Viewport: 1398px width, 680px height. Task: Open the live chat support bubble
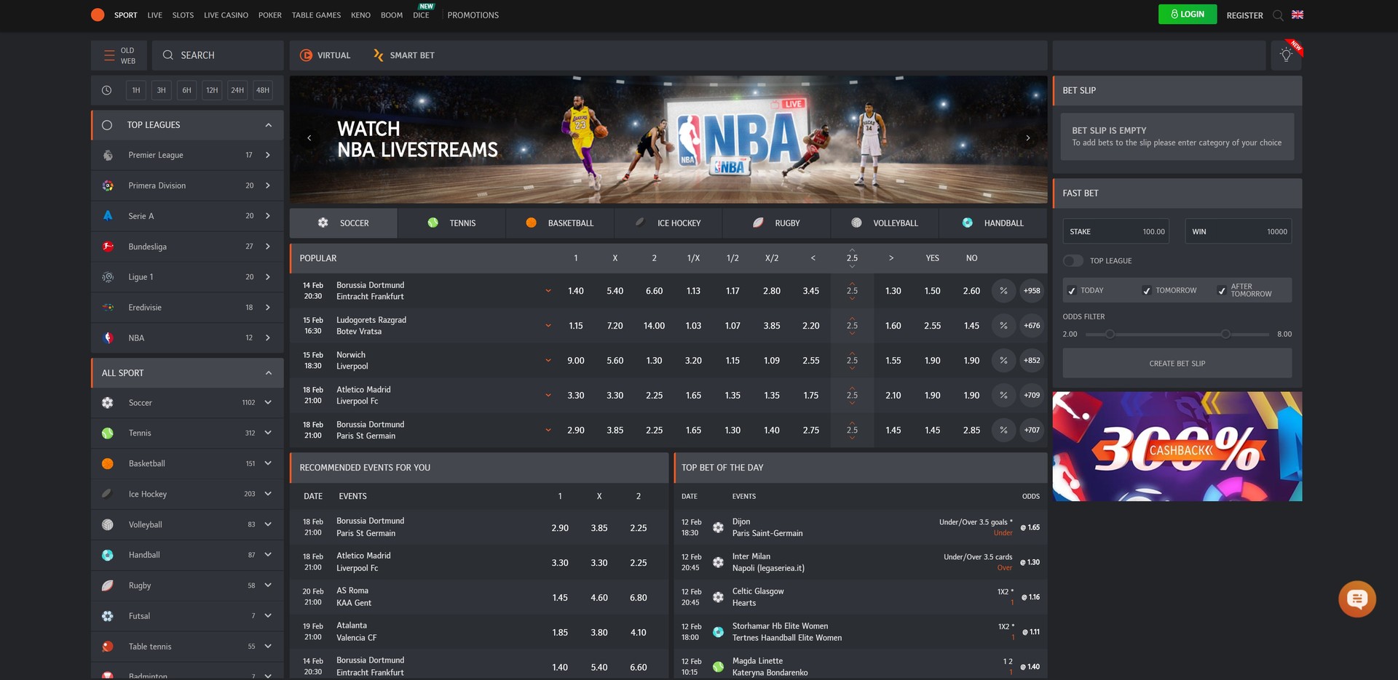point(1357,599)
